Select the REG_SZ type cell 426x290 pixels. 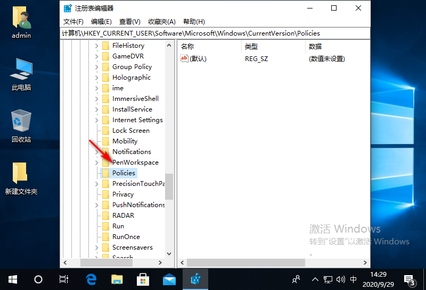point(256,59)
